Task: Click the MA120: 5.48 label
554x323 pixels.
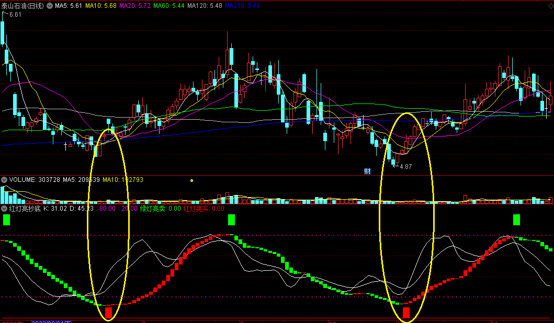Action: [205, 6]
